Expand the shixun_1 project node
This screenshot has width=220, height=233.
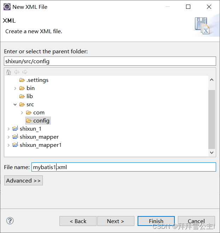(8, 129)
